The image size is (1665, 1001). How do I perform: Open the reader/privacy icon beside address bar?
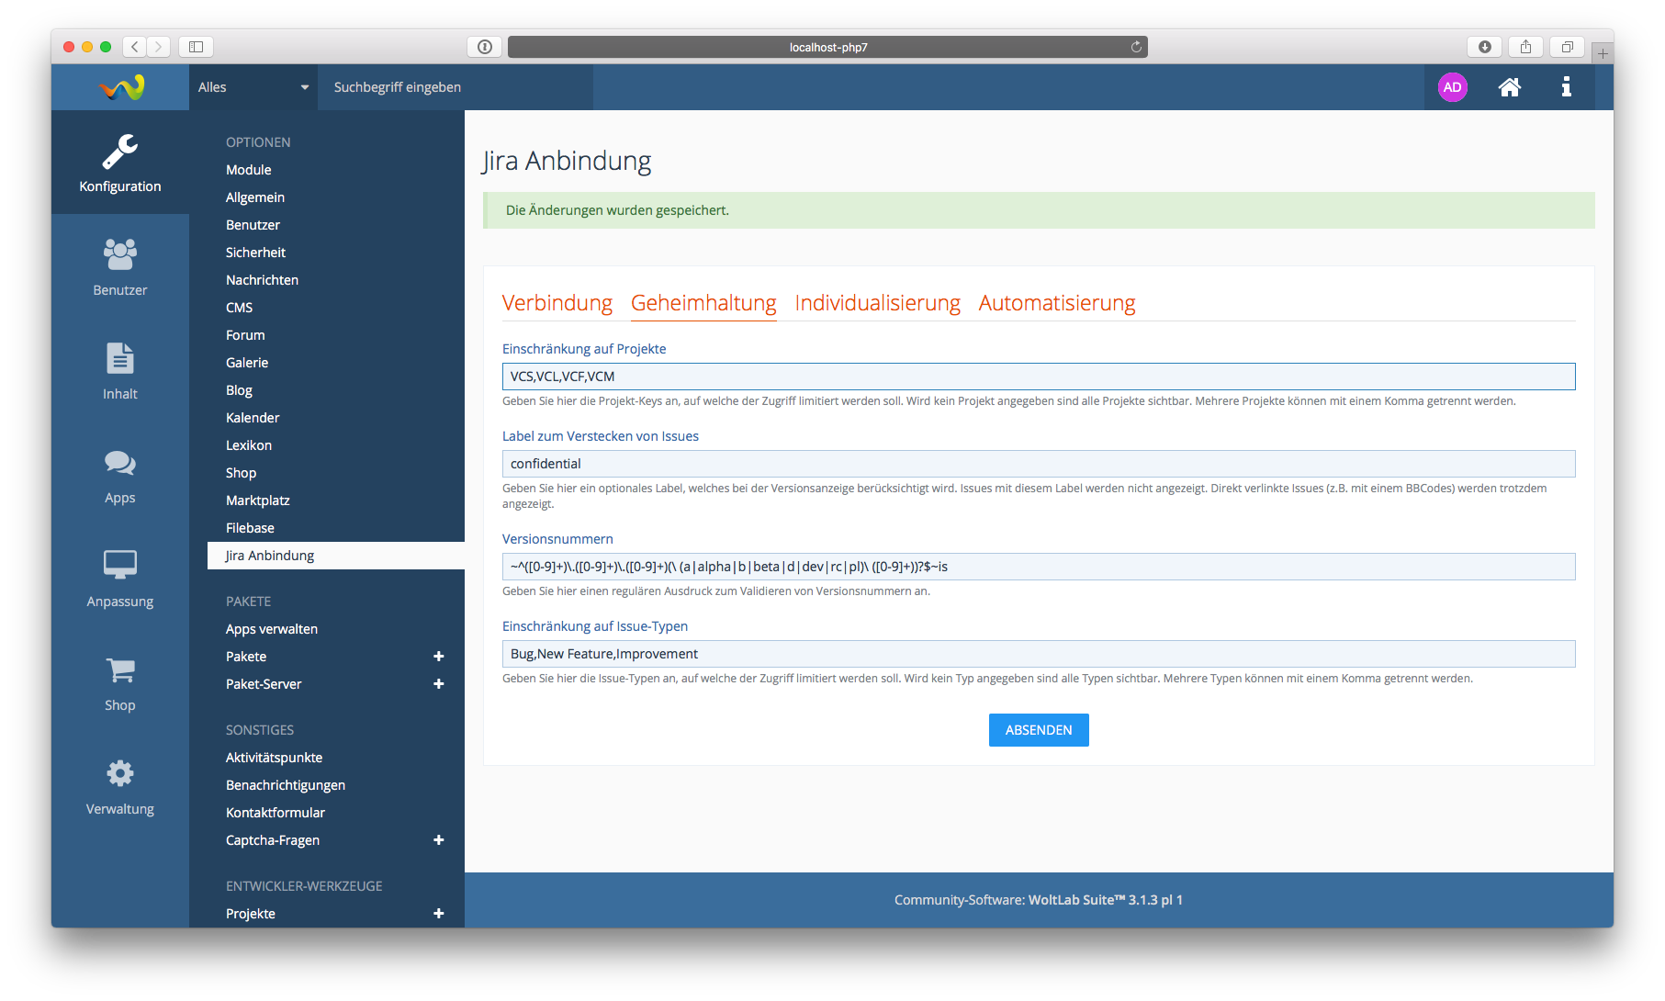point(485,47)
